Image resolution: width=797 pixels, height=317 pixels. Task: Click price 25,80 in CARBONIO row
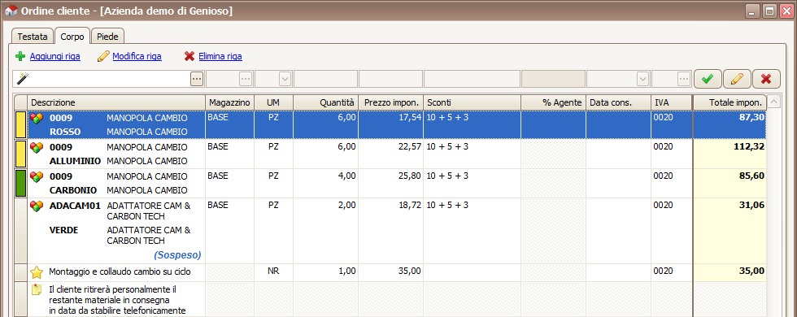[x=410, y=176]
